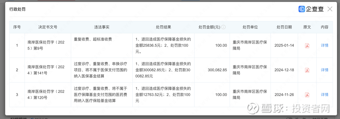
Task: Close the 行政处罚 dialog
Action: point(330,9)
